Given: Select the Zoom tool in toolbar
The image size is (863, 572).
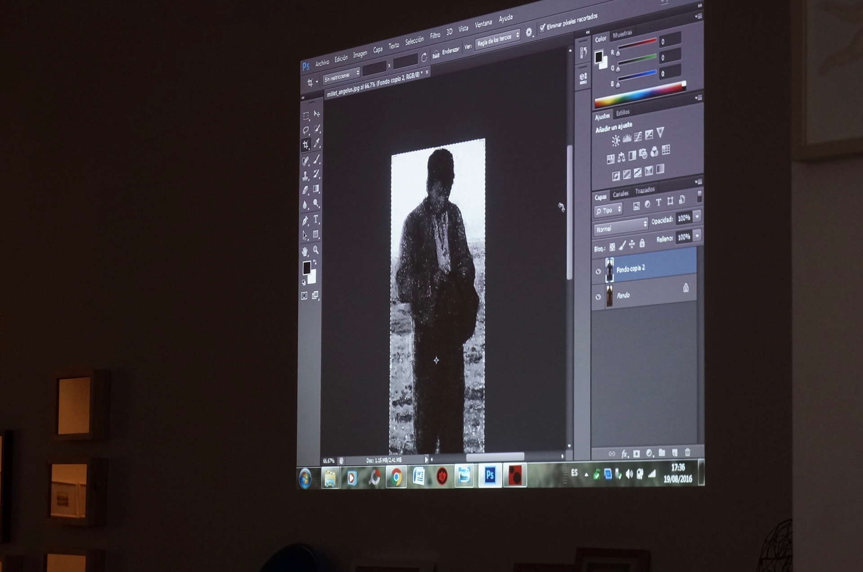Looking at the screenshot, I should (316, 249).
